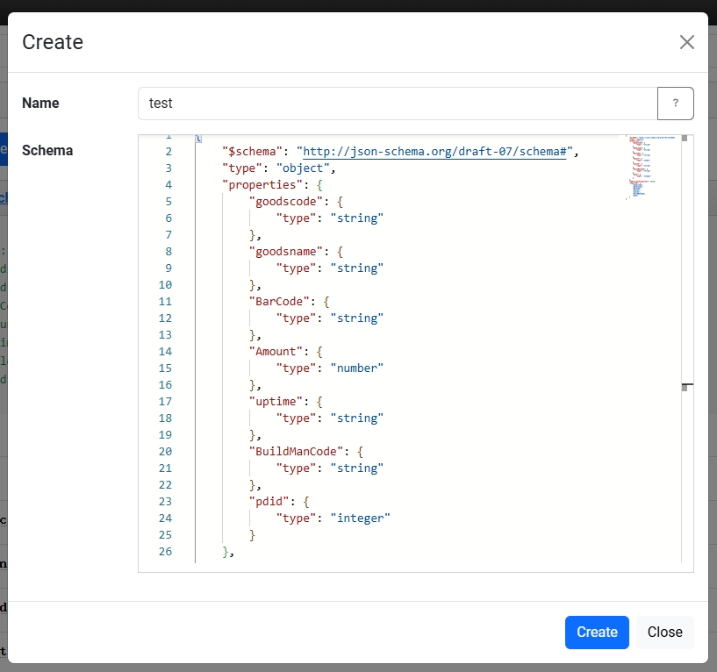Click the "string" value on line 6
Screen dimensions: 717x672
(x=356, y=218)
